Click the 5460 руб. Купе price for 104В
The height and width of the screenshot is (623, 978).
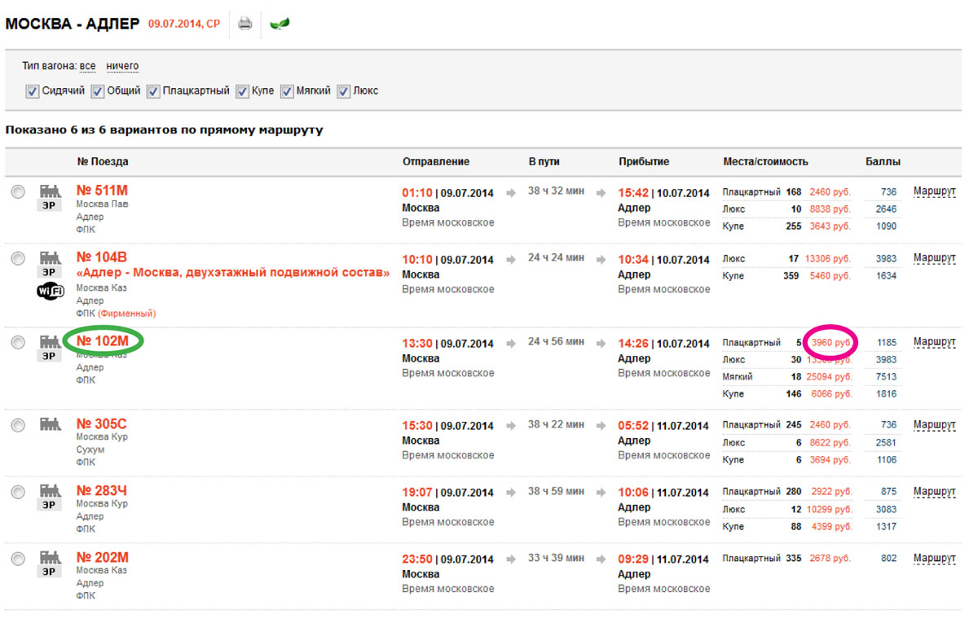click(829, 276)
